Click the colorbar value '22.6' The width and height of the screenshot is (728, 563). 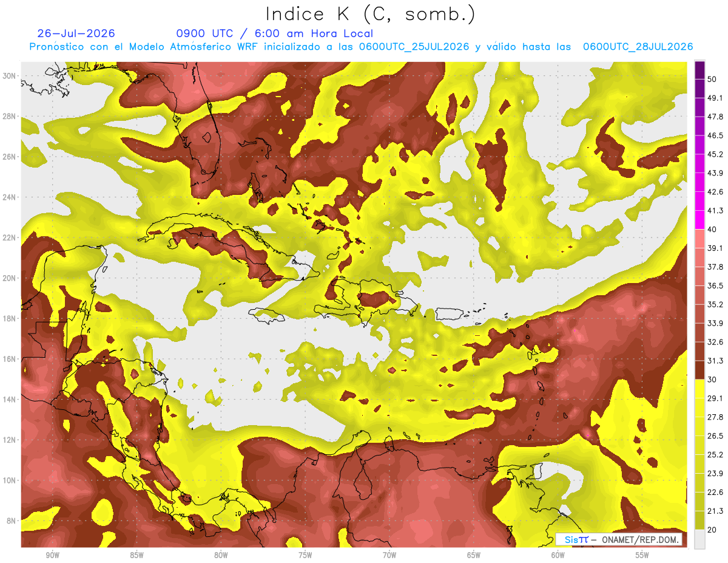(715, 492)
